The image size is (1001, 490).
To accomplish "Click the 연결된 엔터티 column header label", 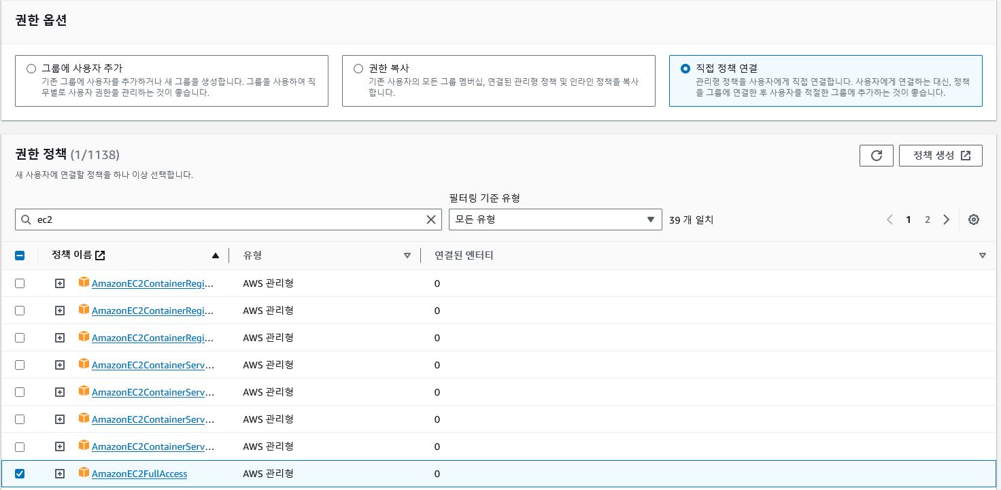I will (464, 256).
